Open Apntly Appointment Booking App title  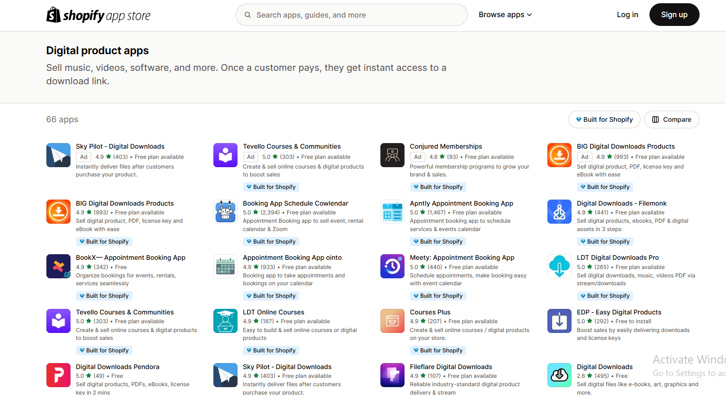click(x=462, y=203)
